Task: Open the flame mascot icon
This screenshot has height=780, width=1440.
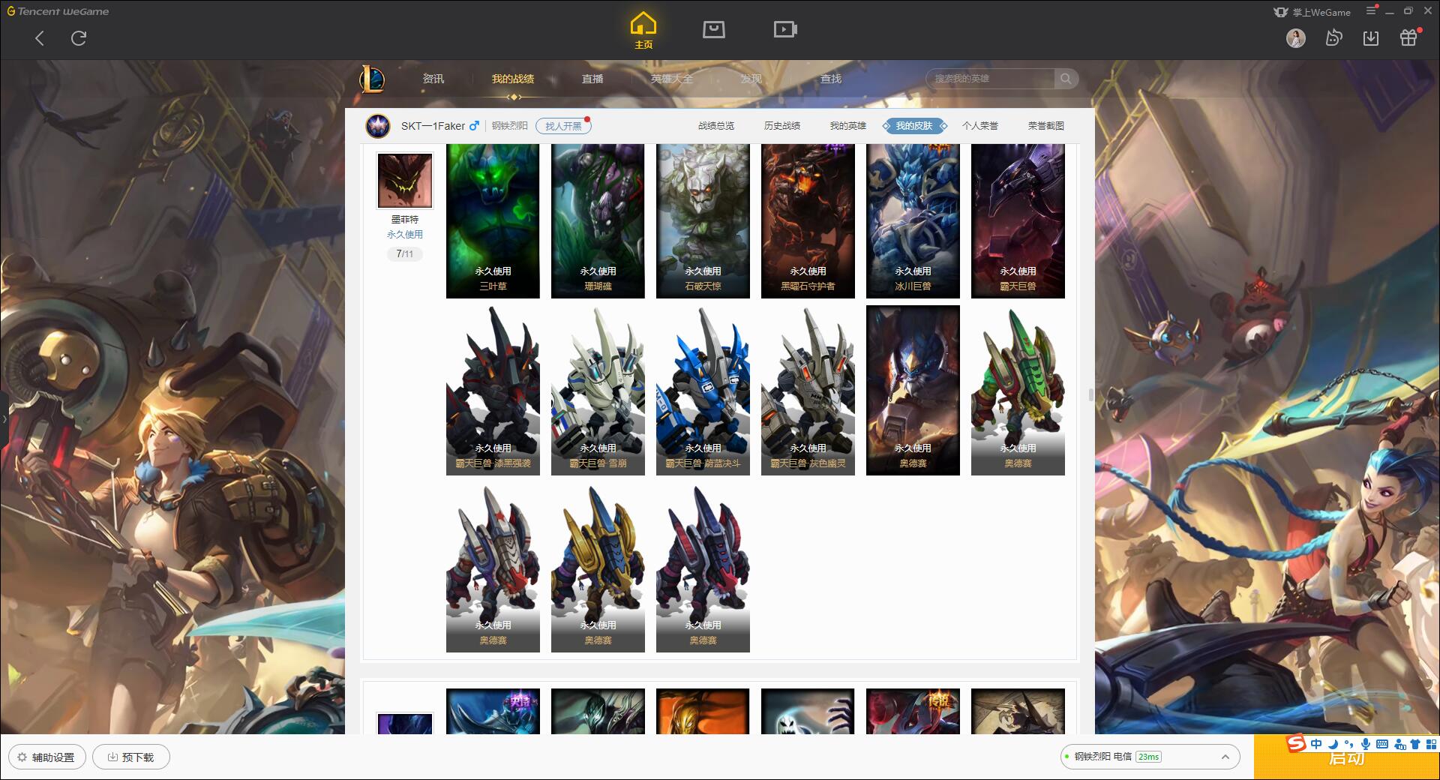Action: pyautogui.click(x=1333, y=37)
